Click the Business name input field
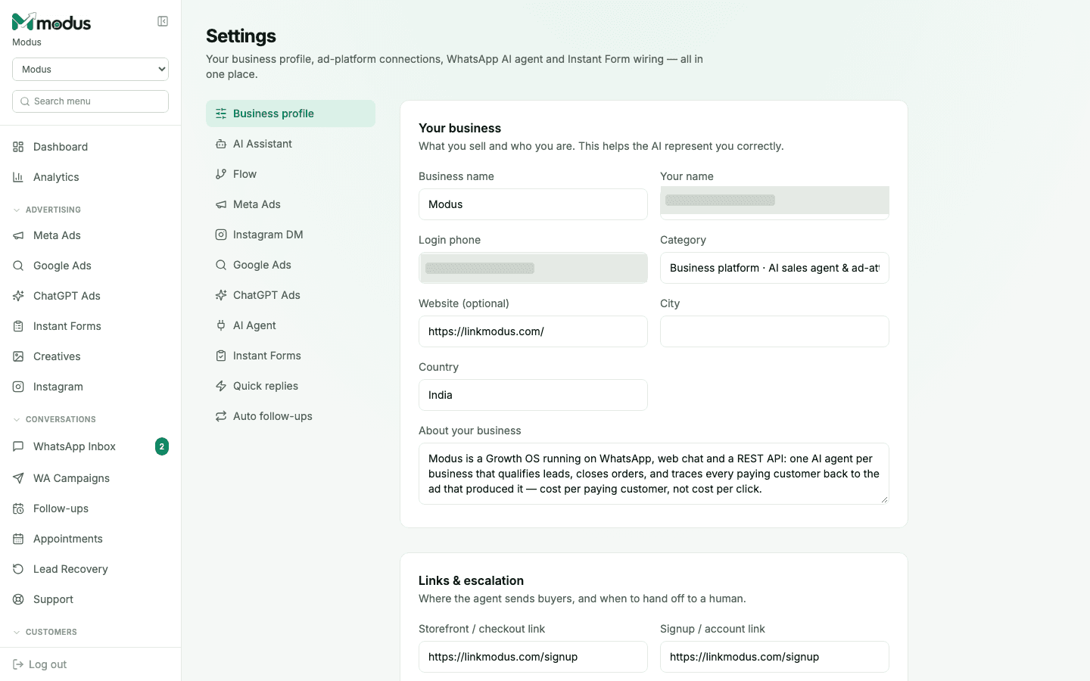The width and height of the screenshot is (1090, 681). coord(533,204)
